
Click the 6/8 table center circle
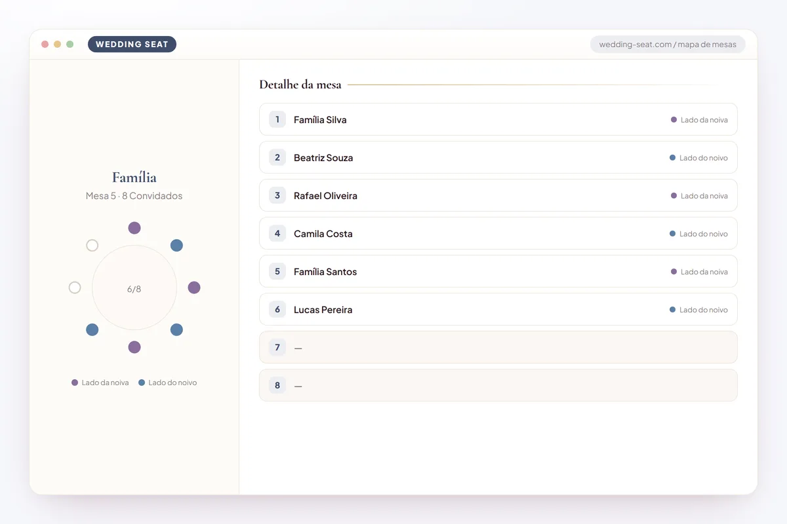[134, 288]
